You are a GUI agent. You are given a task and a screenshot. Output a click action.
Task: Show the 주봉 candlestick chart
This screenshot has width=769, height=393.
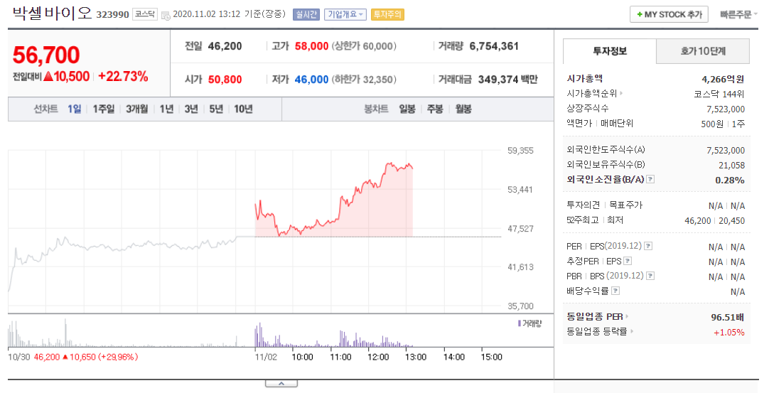click(435, 109)
